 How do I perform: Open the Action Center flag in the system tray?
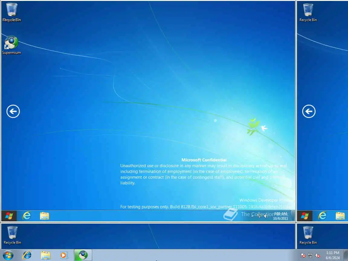(303, 256)
